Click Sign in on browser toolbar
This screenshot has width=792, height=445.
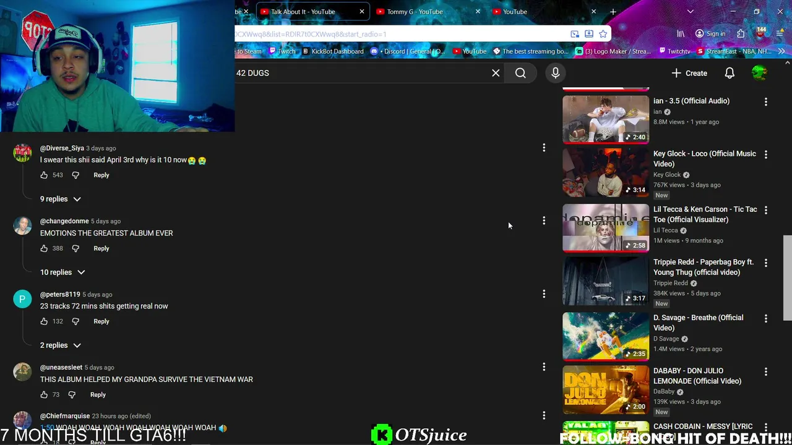pyautogui.click(x=710, y=34)
